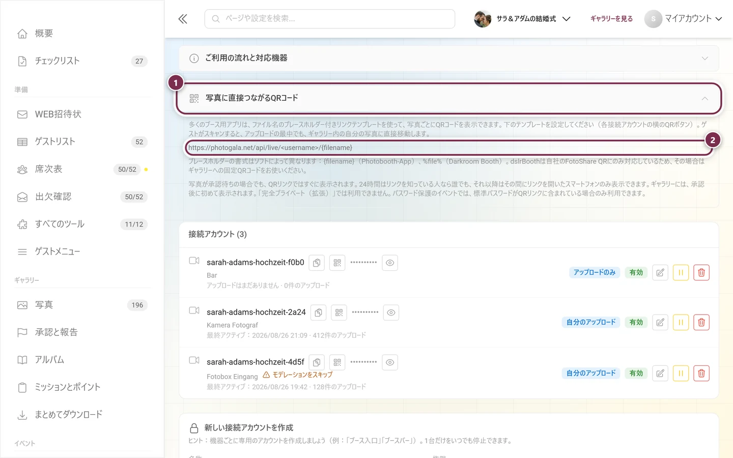733x458 pixels.
Task: Click the モデレーションをスキップ warning label
Action: click(x=298, y=375)
